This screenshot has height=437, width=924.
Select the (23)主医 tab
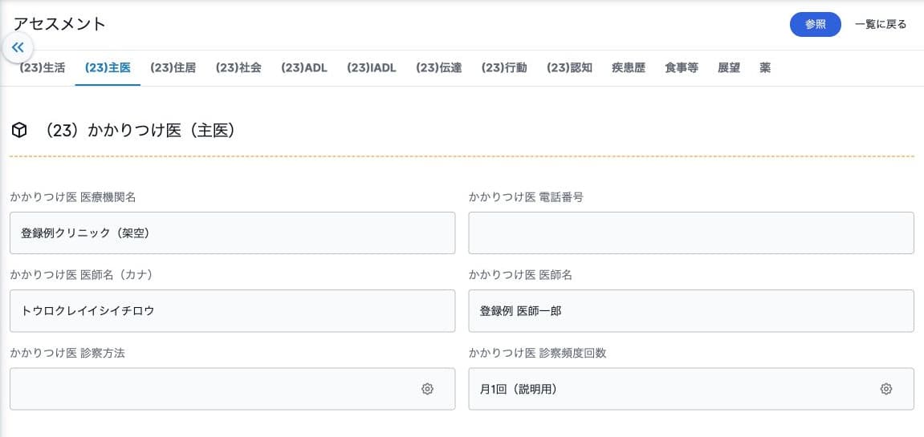pos(108,67)
